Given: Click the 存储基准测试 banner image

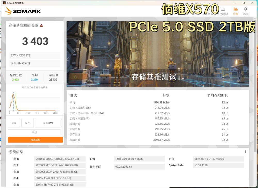Looking at the screenshot, I should point(158,54).
